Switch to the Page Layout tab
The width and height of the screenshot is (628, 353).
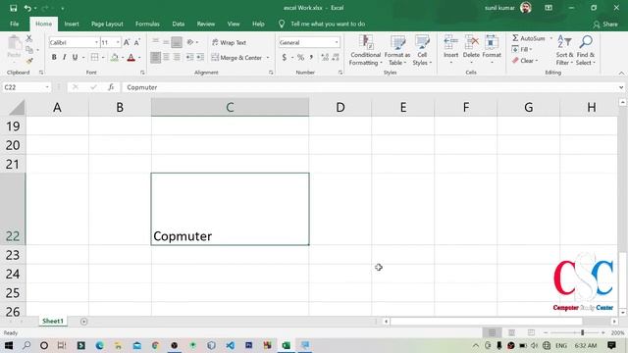tap(107, 24)
